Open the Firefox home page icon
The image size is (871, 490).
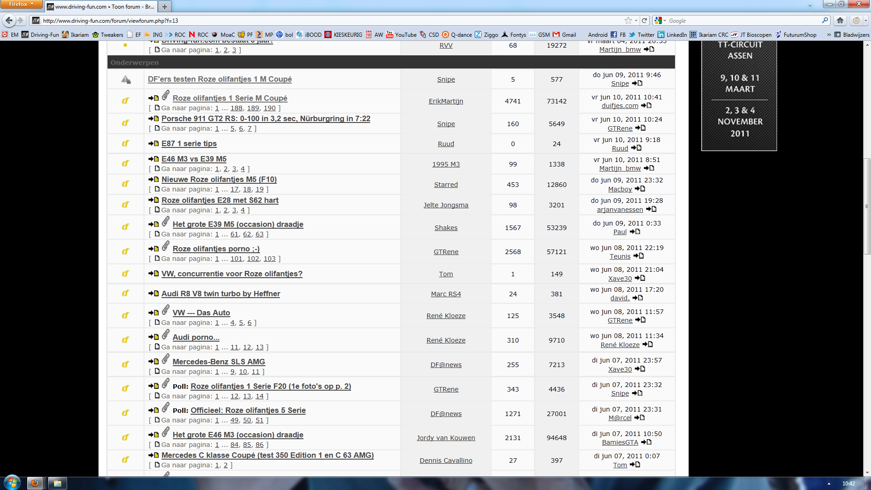click(x=840, y=20)
